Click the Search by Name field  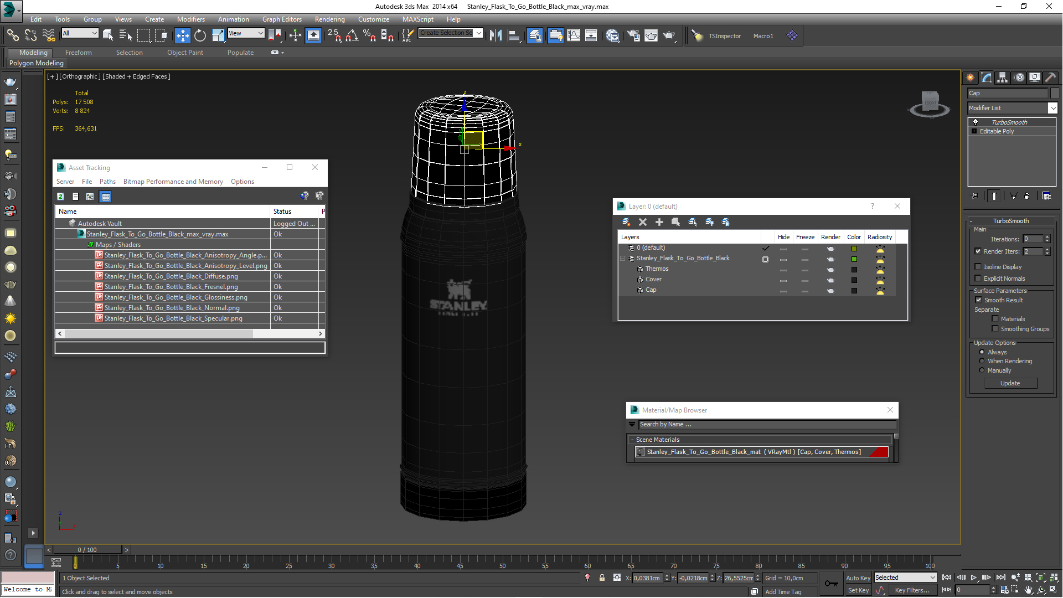pos(767,425)
